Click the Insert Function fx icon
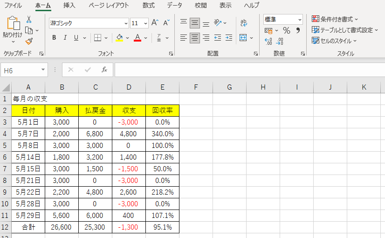 (104, 70)
